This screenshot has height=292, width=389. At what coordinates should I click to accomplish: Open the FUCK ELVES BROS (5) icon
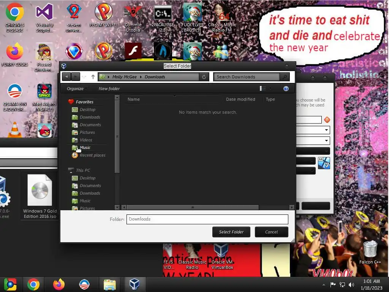point(192,17)
